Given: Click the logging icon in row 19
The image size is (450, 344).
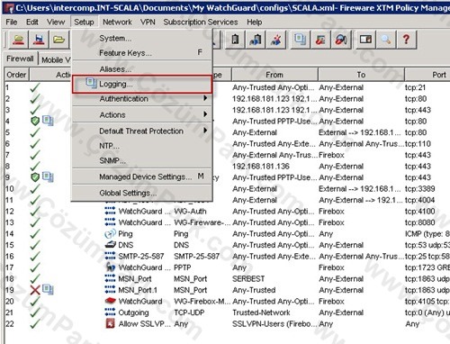Looking at the screenshot, I should [x=48, y=289].
